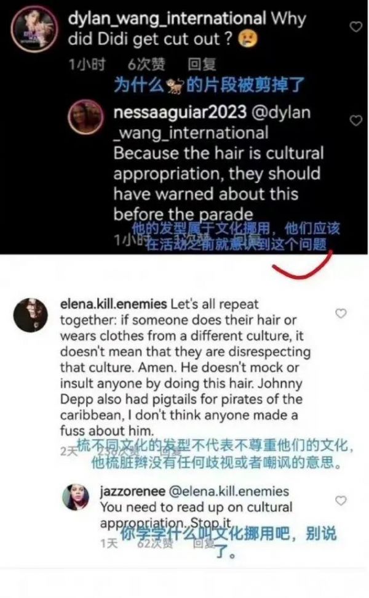Toggle like heart on elena.kill.enemies comment

point(341,313)
